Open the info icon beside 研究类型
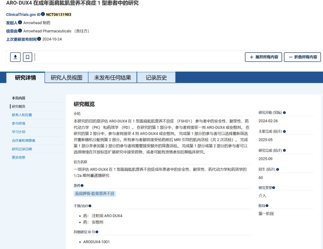The width and height of the screenshot is (323, 249). tap(273, 187)
